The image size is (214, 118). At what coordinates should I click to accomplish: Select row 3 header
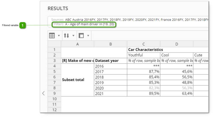point(54,61)
